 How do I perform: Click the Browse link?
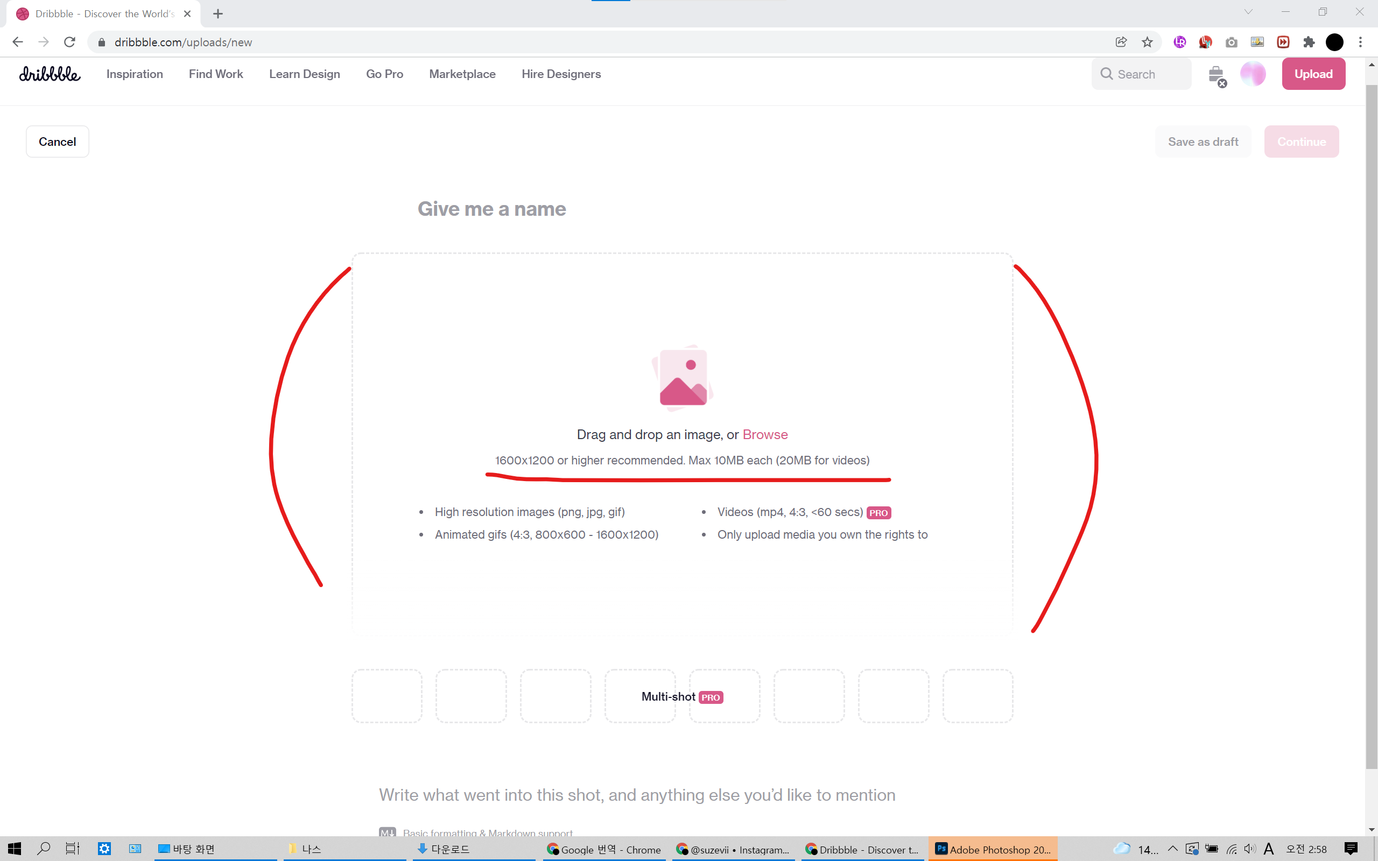click(x=765, y=434)
